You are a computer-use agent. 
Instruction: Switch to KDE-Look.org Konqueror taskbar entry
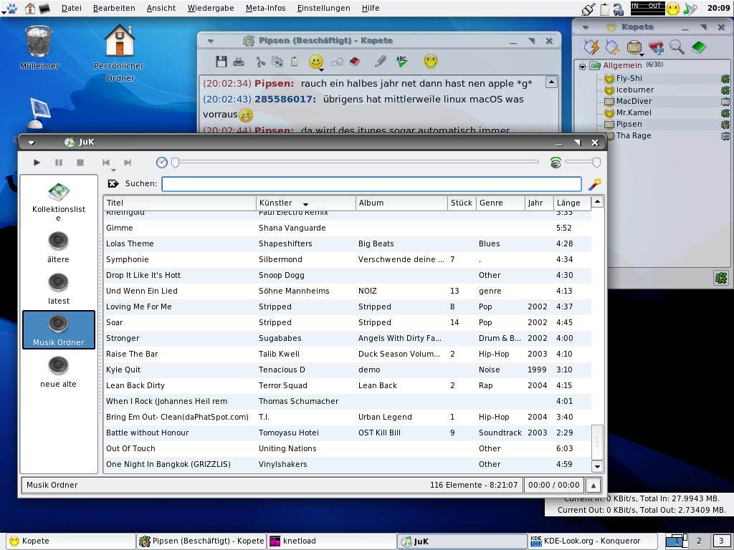592,541
